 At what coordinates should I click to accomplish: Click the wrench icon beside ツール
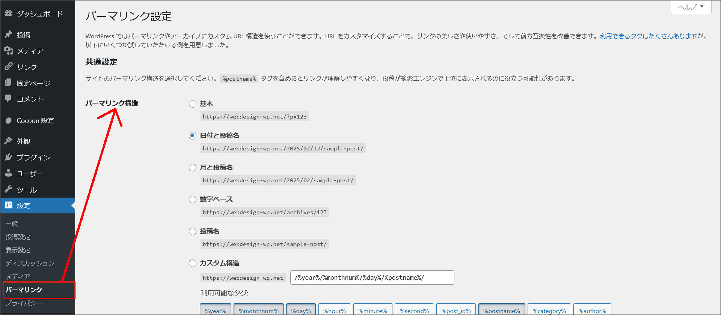pyautogui.click(x=9, y=189)
